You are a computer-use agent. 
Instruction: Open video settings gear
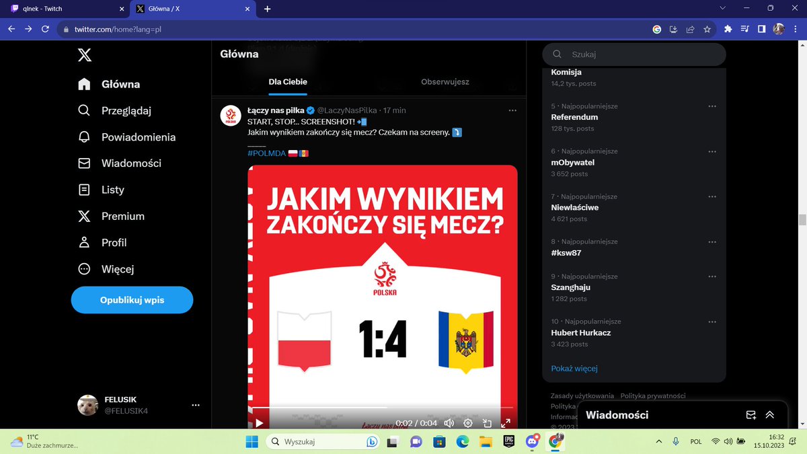pyautogui.click(x=468, y=423)
